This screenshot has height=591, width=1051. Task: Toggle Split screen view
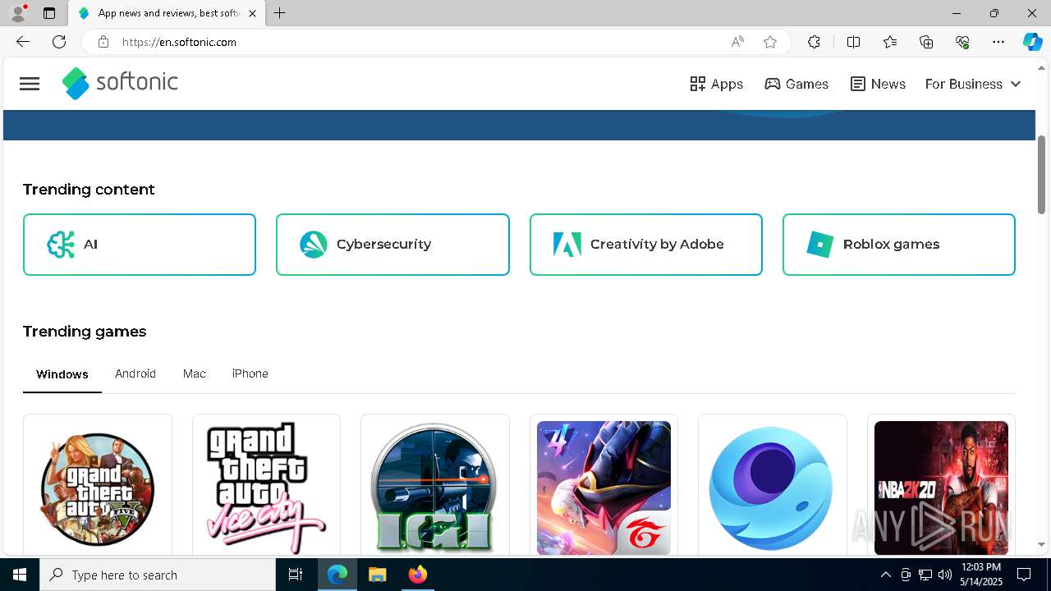point(853,42)
